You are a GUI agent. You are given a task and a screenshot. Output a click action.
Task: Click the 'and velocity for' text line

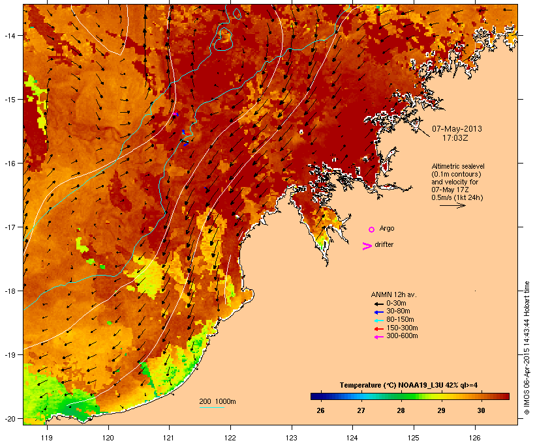tap(455, 182)
